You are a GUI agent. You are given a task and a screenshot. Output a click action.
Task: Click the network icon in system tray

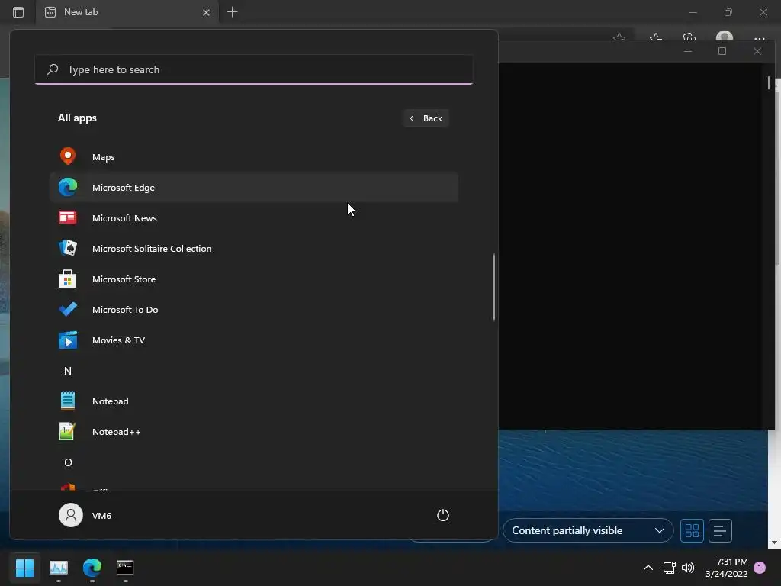pyautogui.click(x=670, y=568)
